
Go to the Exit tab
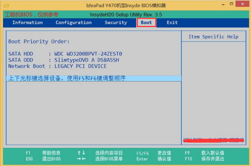pyautogui.click(x=172, y=23)
